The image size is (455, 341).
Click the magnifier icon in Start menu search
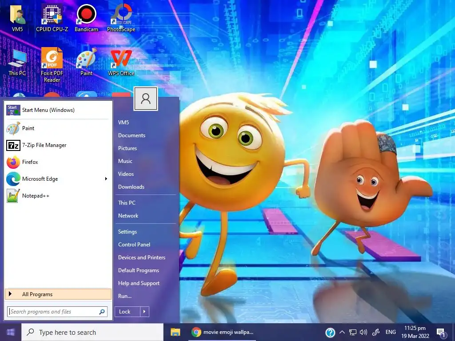point(102,312)
